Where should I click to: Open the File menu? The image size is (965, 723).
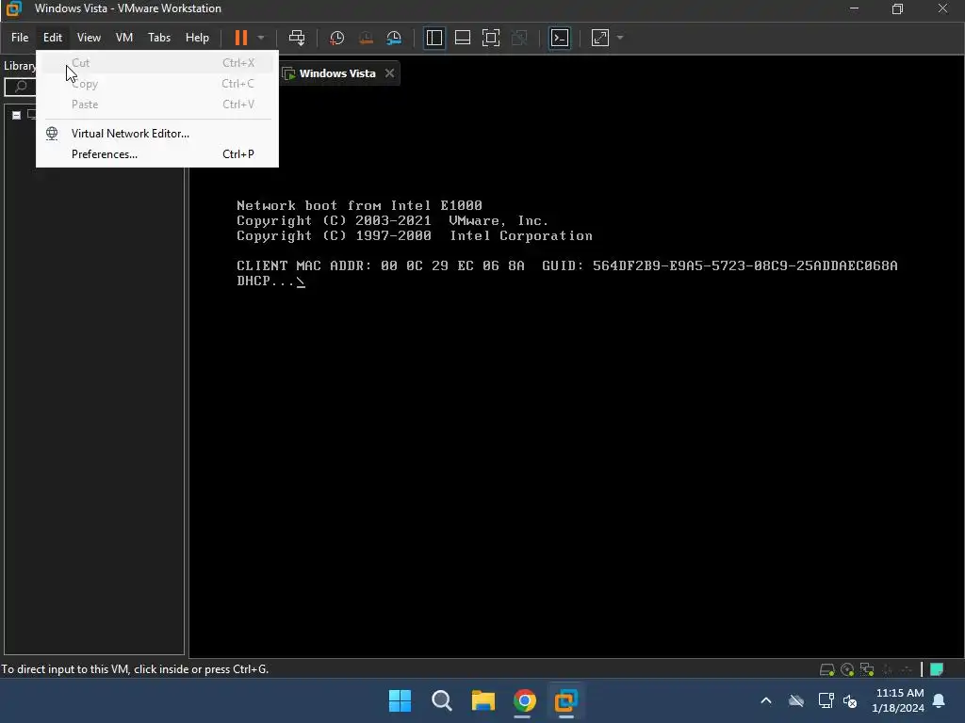(x=20, y=38)
